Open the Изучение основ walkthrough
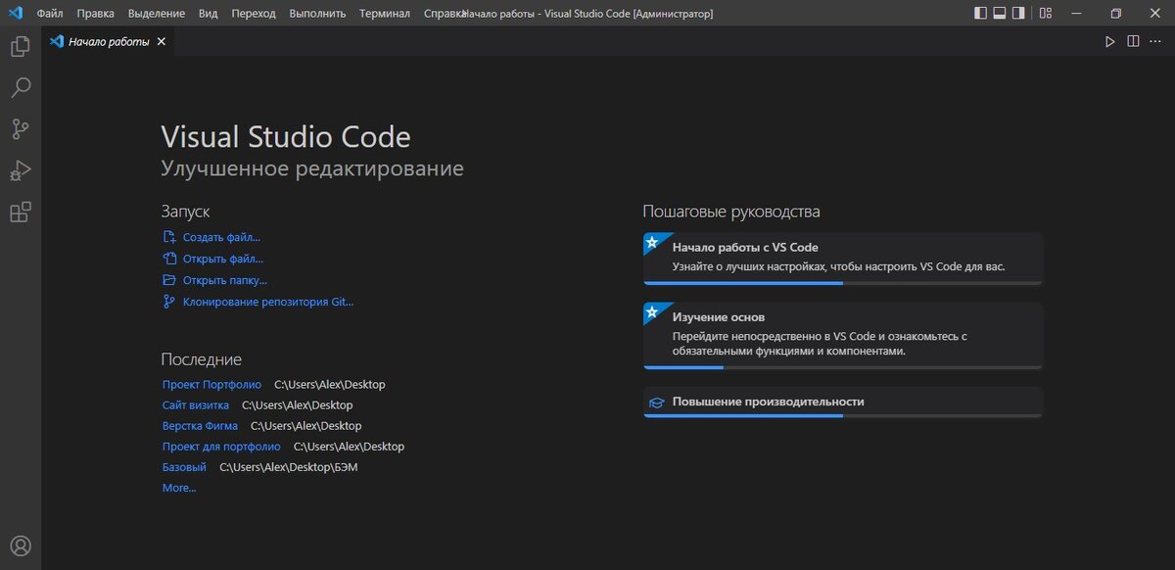The image size is (1175, 570). [x=843, y=336]
